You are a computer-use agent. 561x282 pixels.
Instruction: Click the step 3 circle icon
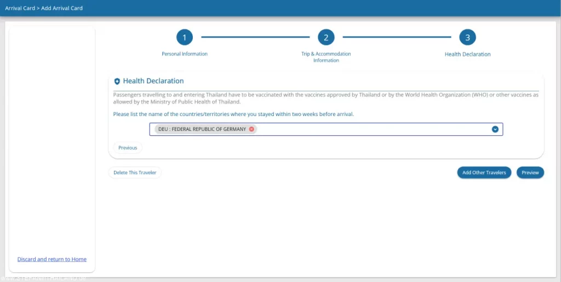click(x=467, y=37)
